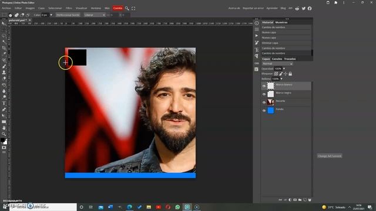The height and width of the screenshot is (211, 376).
Task: Click the Change Ad Consent button
Action: click(330, 156)
